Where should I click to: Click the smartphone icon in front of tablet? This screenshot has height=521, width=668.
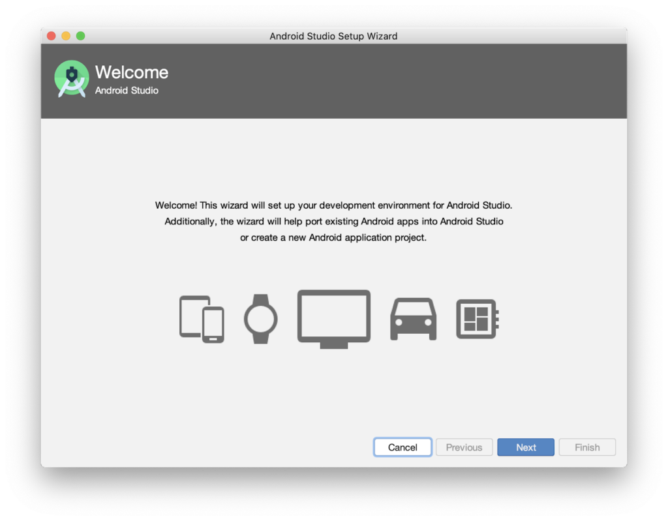point(213,325)
